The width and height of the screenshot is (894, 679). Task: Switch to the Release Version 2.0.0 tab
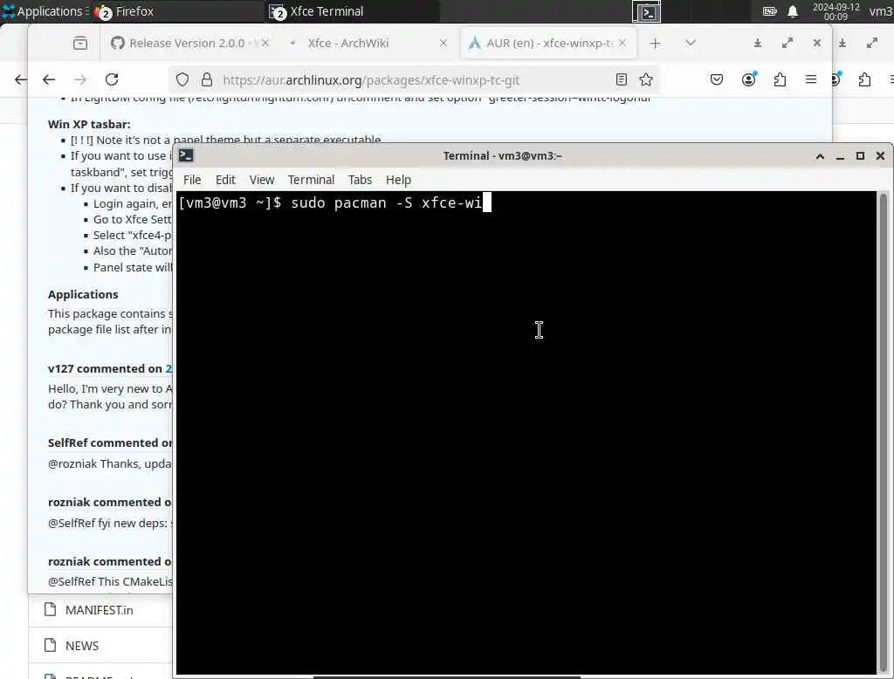[185, 44]
